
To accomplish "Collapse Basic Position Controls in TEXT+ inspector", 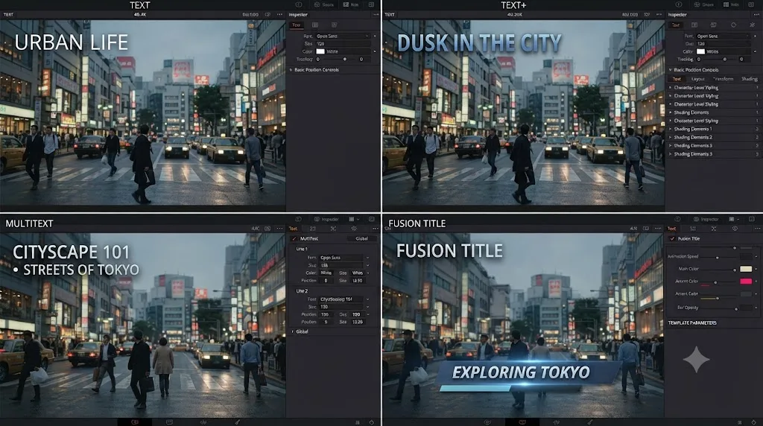I will tap(670, 70).
